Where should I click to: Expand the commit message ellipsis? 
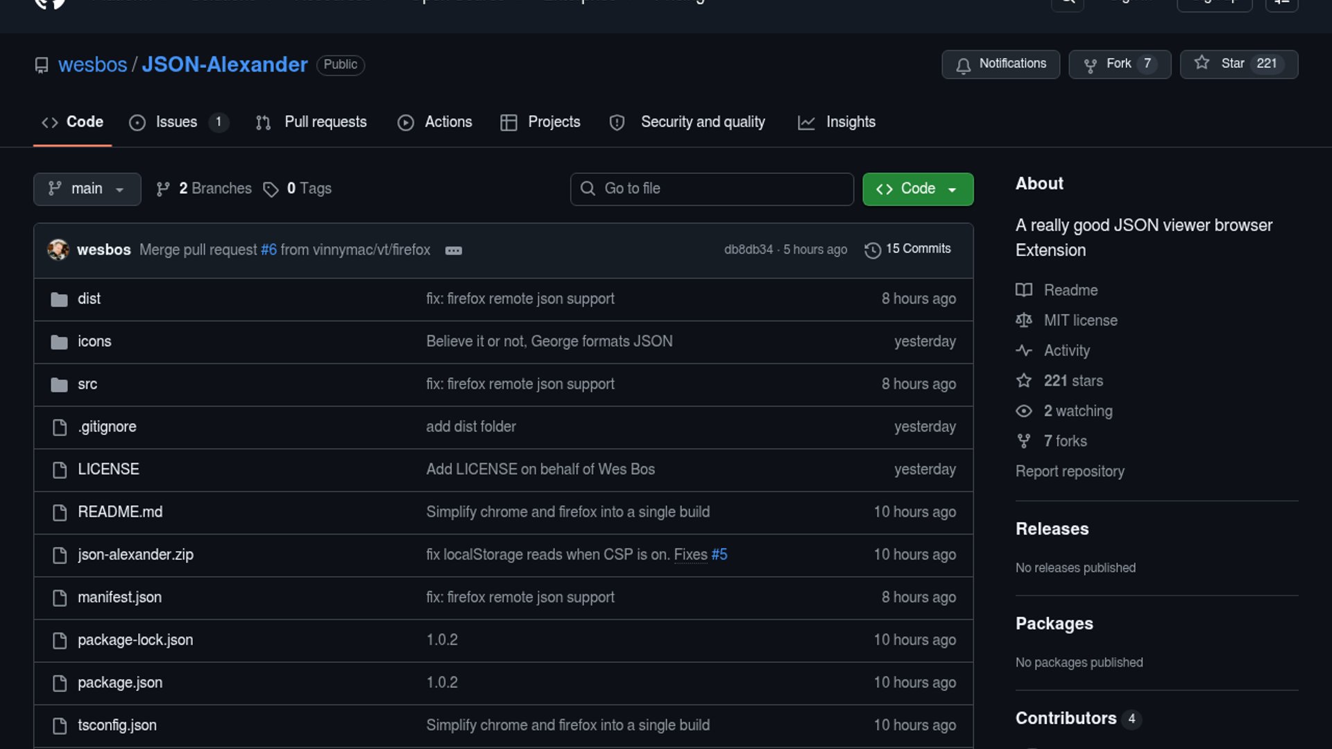click(x=453, y=250)
